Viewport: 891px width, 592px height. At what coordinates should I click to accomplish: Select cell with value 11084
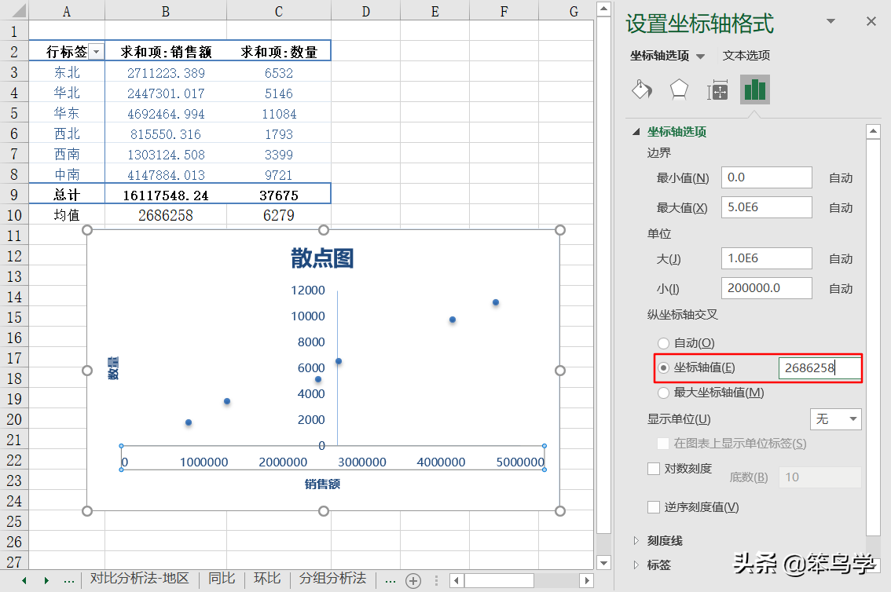[279, 114]
